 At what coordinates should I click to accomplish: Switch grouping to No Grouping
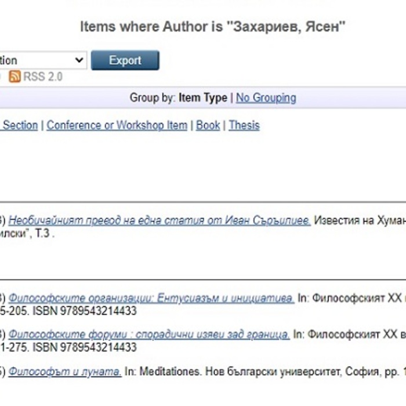click(x=266, y=98)
